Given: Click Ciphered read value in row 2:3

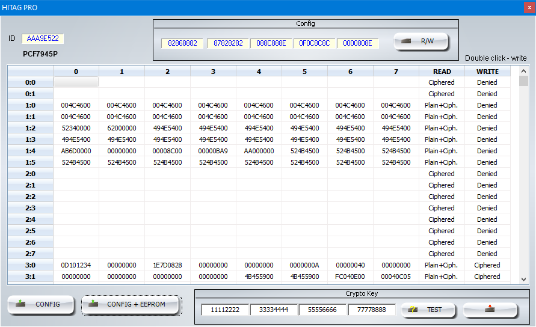Looking at the screenshot, I should [442, 208].
